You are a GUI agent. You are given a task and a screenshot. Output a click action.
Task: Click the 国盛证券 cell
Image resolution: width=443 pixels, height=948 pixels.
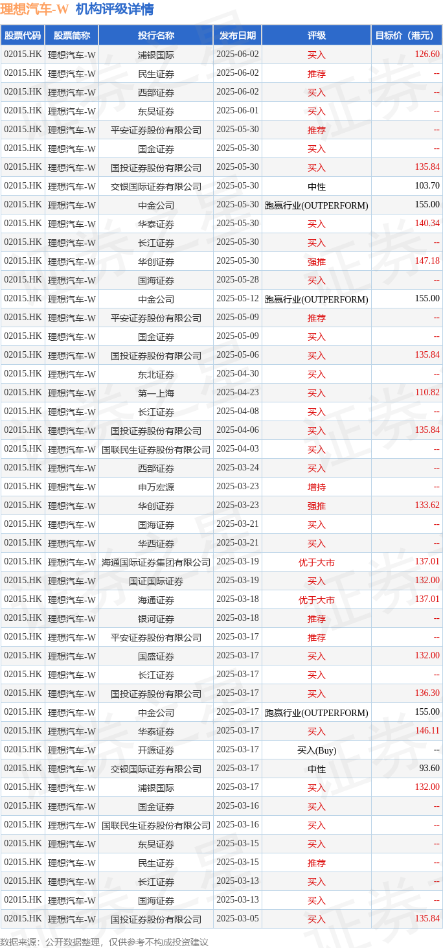156,656
